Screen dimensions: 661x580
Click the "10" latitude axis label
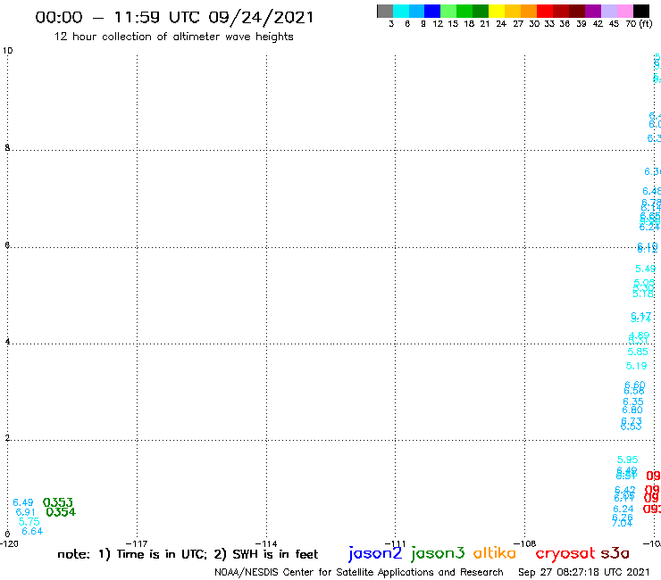click(7, 51)
